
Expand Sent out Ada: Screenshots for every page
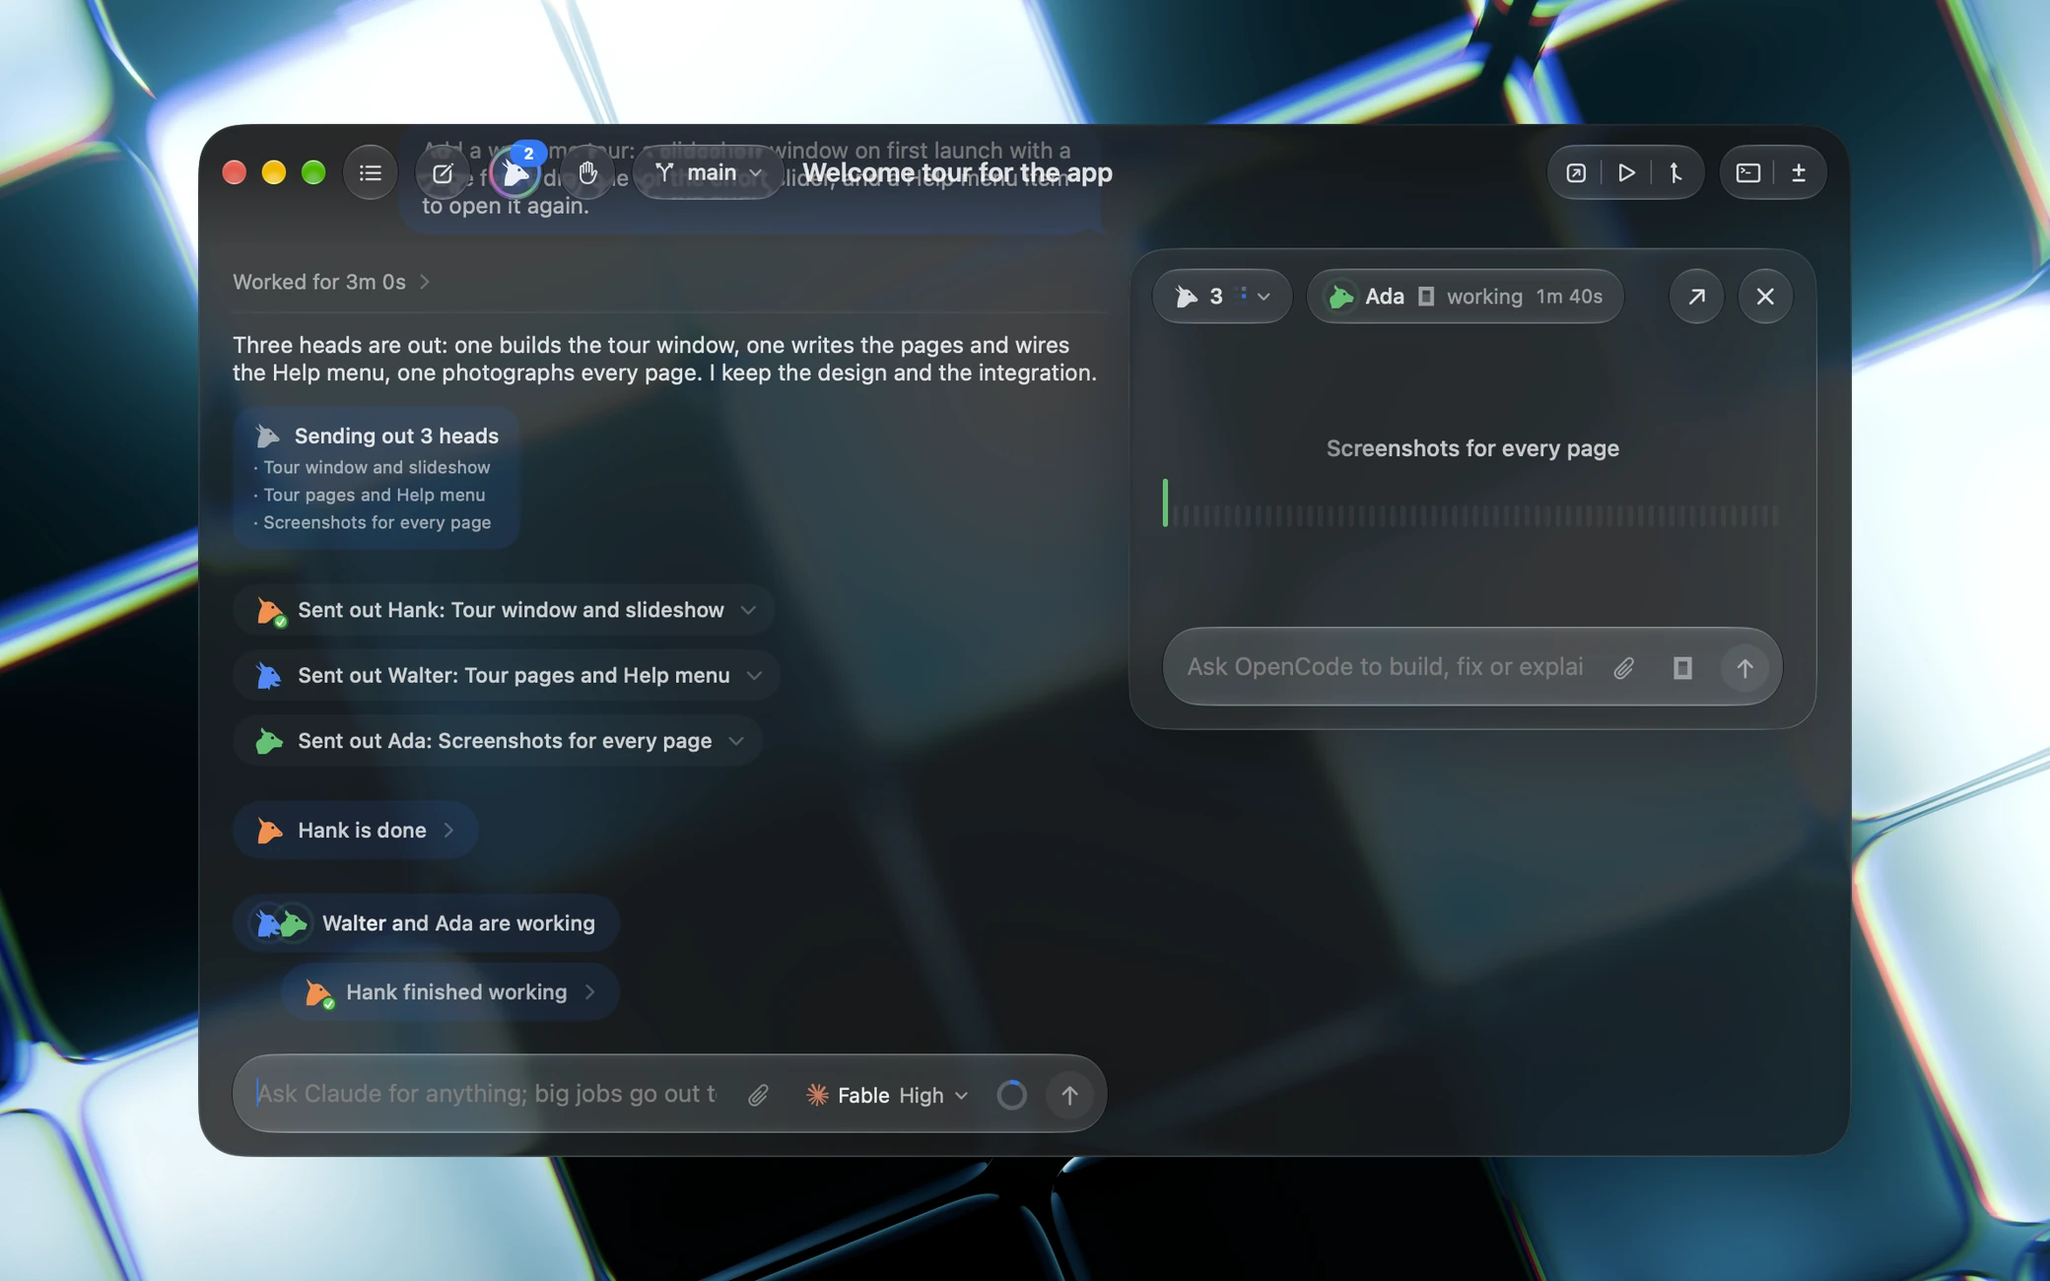pos(498,741)
